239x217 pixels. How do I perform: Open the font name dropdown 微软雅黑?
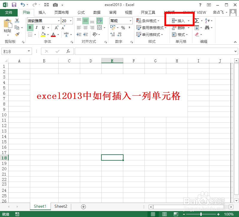click(x=59, y=21)
